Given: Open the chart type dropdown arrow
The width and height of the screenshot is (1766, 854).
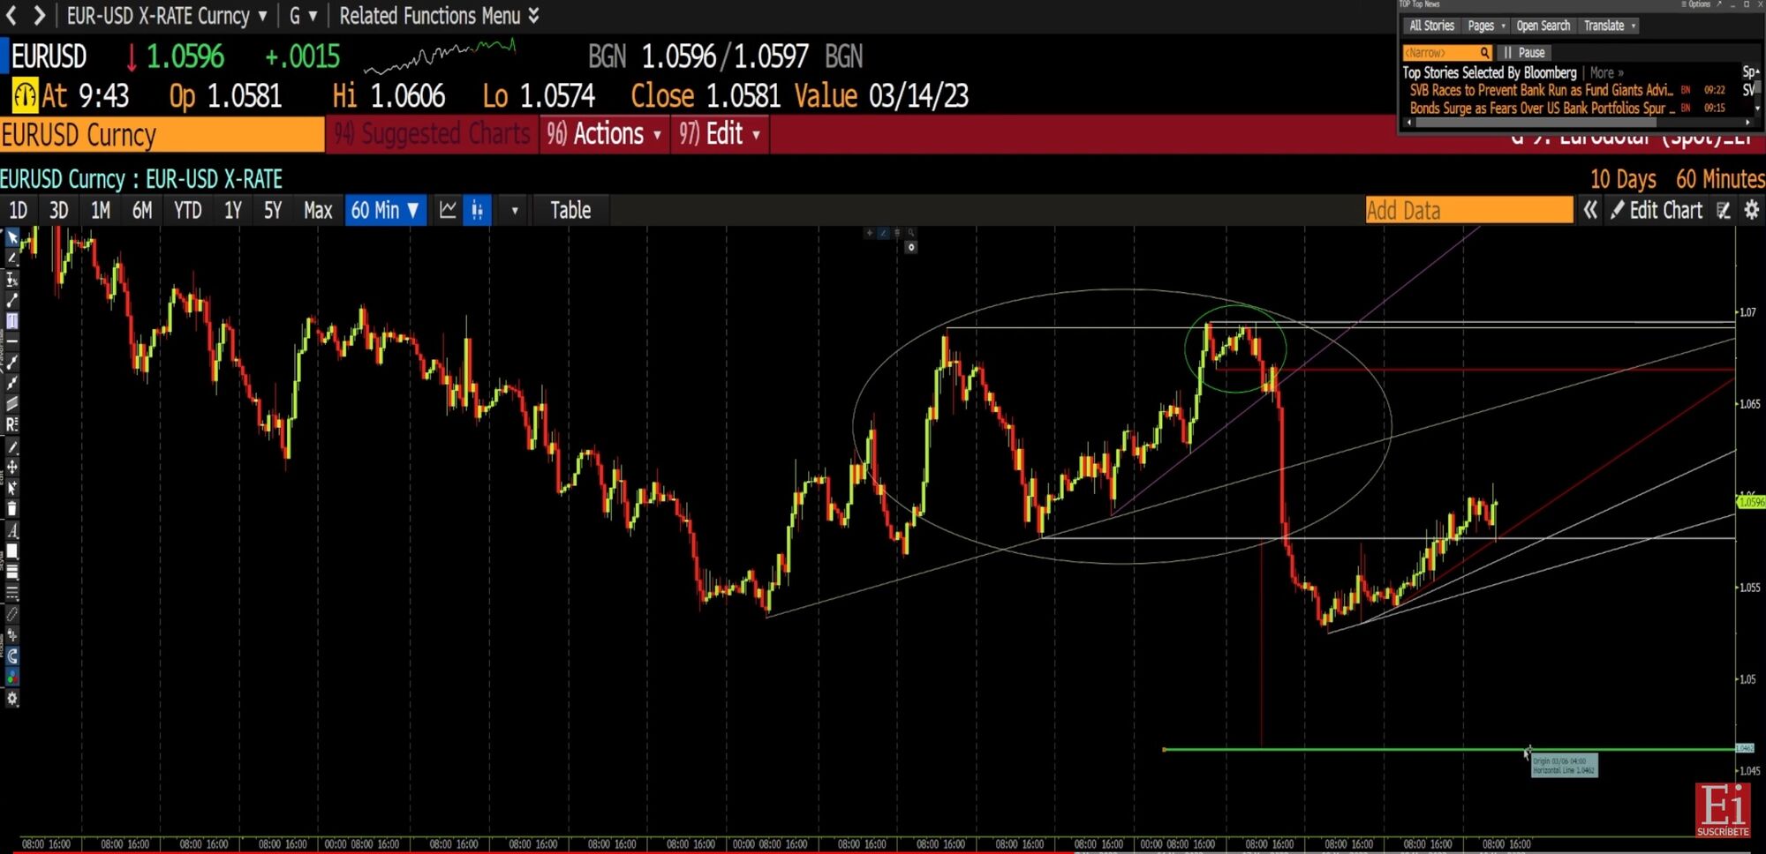Looking at the screenshot, I should (x=515, y=211).
